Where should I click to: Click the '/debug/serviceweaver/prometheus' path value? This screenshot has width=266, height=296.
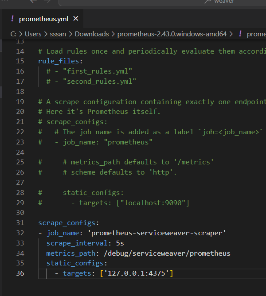[x=167, y=253]
